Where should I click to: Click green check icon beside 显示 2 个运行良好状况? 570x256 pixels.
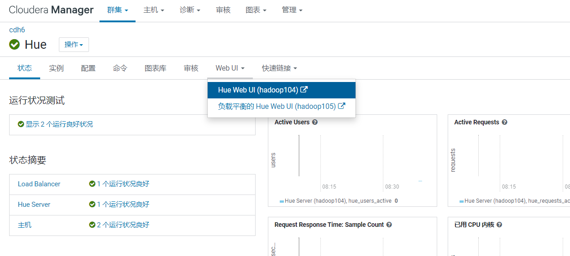click(21, 124)
